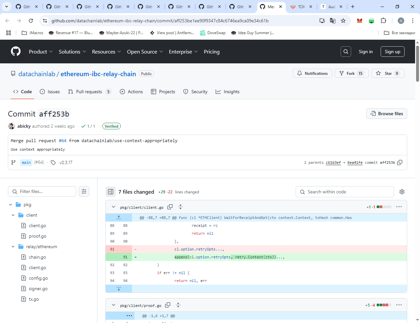Open the tab search dropdown arrow
The image size is (420, 323).
click(6, 7)
